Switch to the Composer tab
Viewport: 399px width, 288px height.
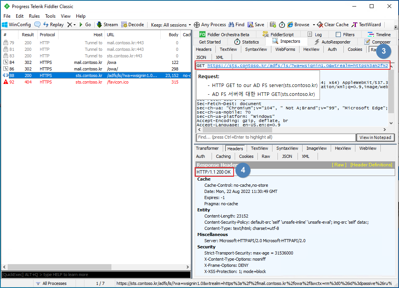click(x=377, y=42)
